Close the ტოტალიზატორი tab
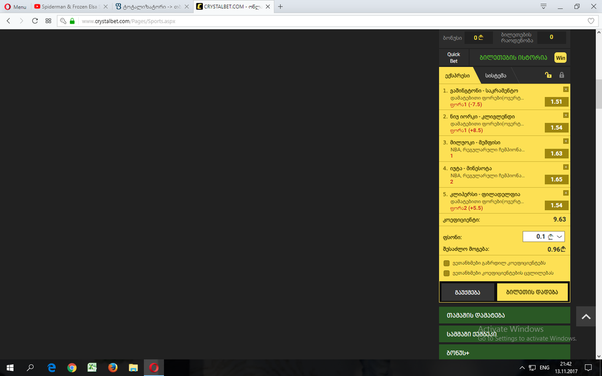Viewport: 602px width, 376px height. [186, 6]
